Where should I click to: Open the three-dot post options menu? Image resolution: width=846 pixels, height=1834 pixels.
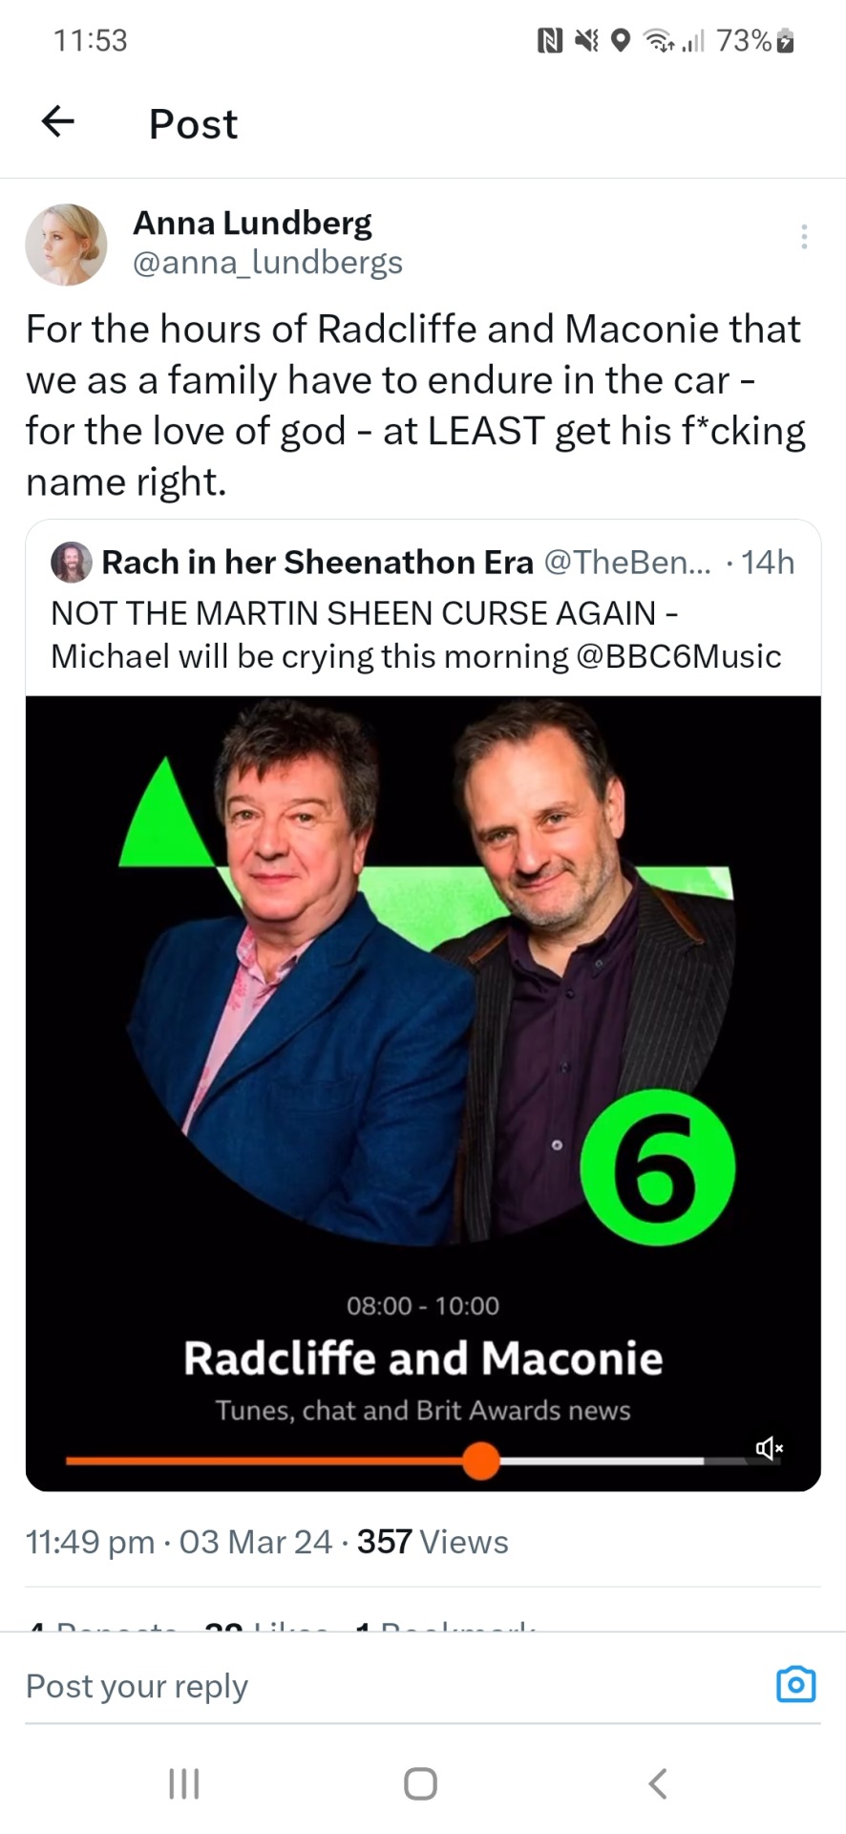(804, 237)
